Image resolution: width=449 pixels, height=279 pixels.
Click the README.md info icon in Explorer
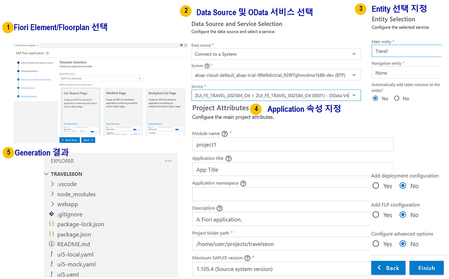(x=51, y=244)
